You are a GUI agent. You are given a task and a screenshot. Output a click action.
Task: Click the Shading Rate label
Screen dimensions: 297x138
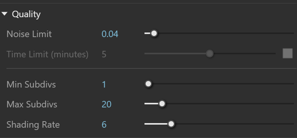tap(33, 125)
